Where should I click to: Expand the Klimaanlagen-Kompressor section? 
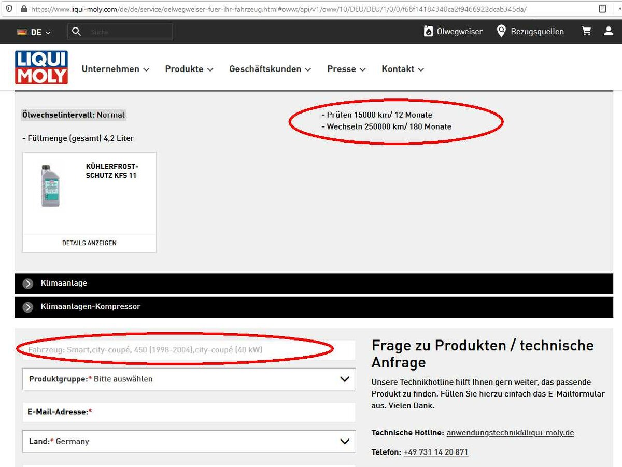(29, 307)
